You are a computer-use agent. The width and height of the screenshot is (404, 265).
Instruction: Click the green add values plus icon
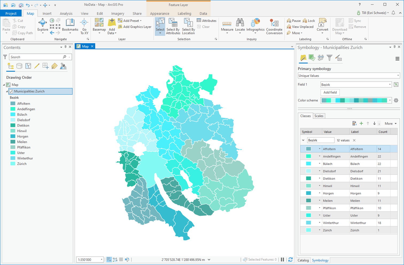[361, 123]
